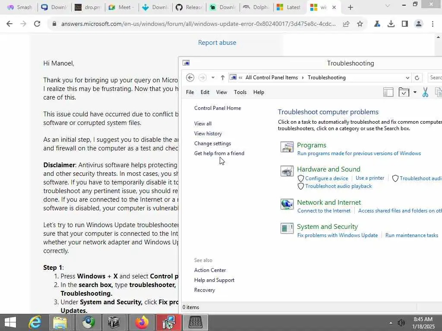442x331 pixels.
Task: Open Action Center
Action: (x=210, y=270)
